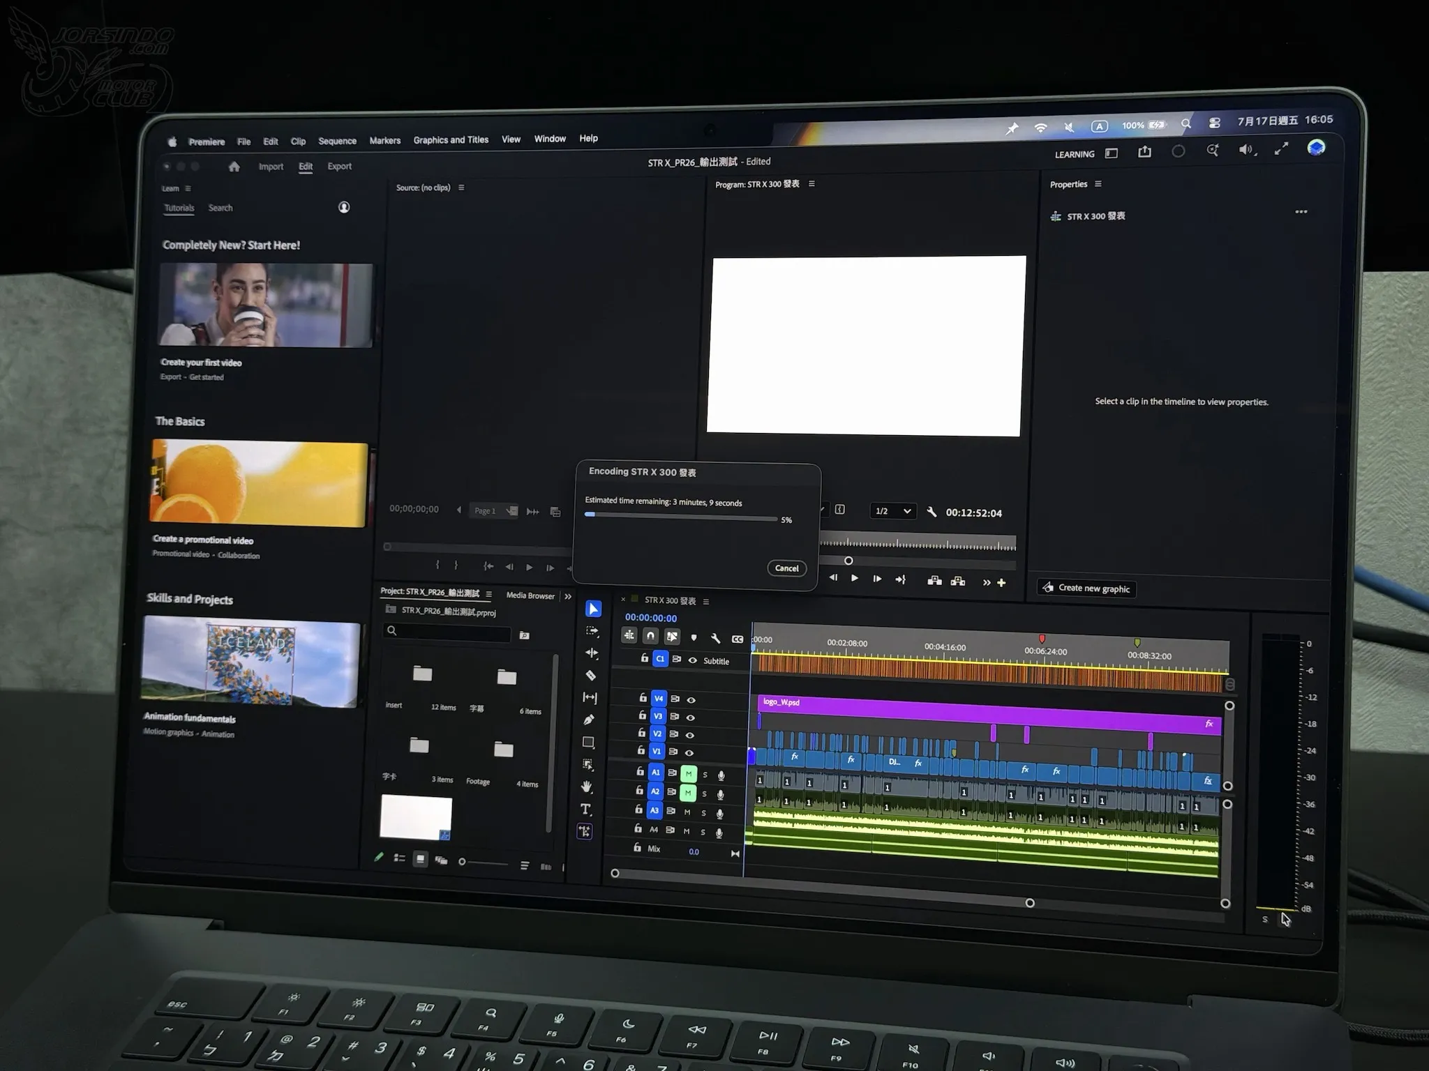Click the encoding progress bar
This screenshot has height=1071, width=1429.
tap(680, 517)
